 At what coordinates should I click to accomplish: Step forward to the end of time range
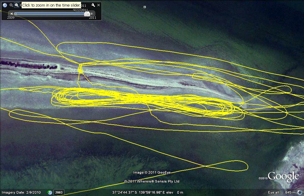[x=92, y=14]
